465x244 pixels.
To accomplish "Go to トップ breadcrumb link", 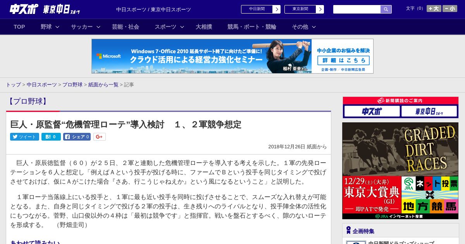I will point(13,84).
